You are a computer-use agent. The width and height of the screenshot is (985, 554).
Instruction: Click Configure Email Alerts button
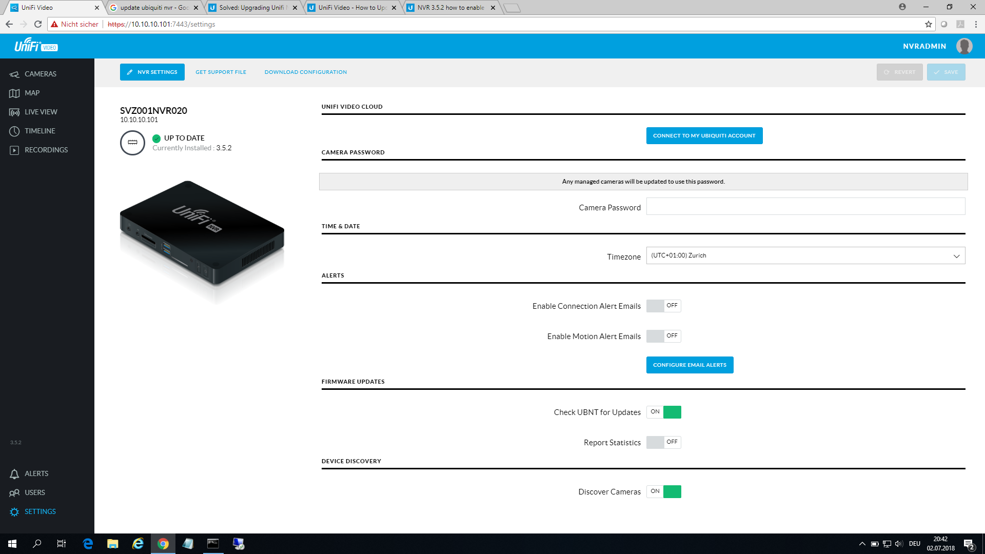[689, 365]
